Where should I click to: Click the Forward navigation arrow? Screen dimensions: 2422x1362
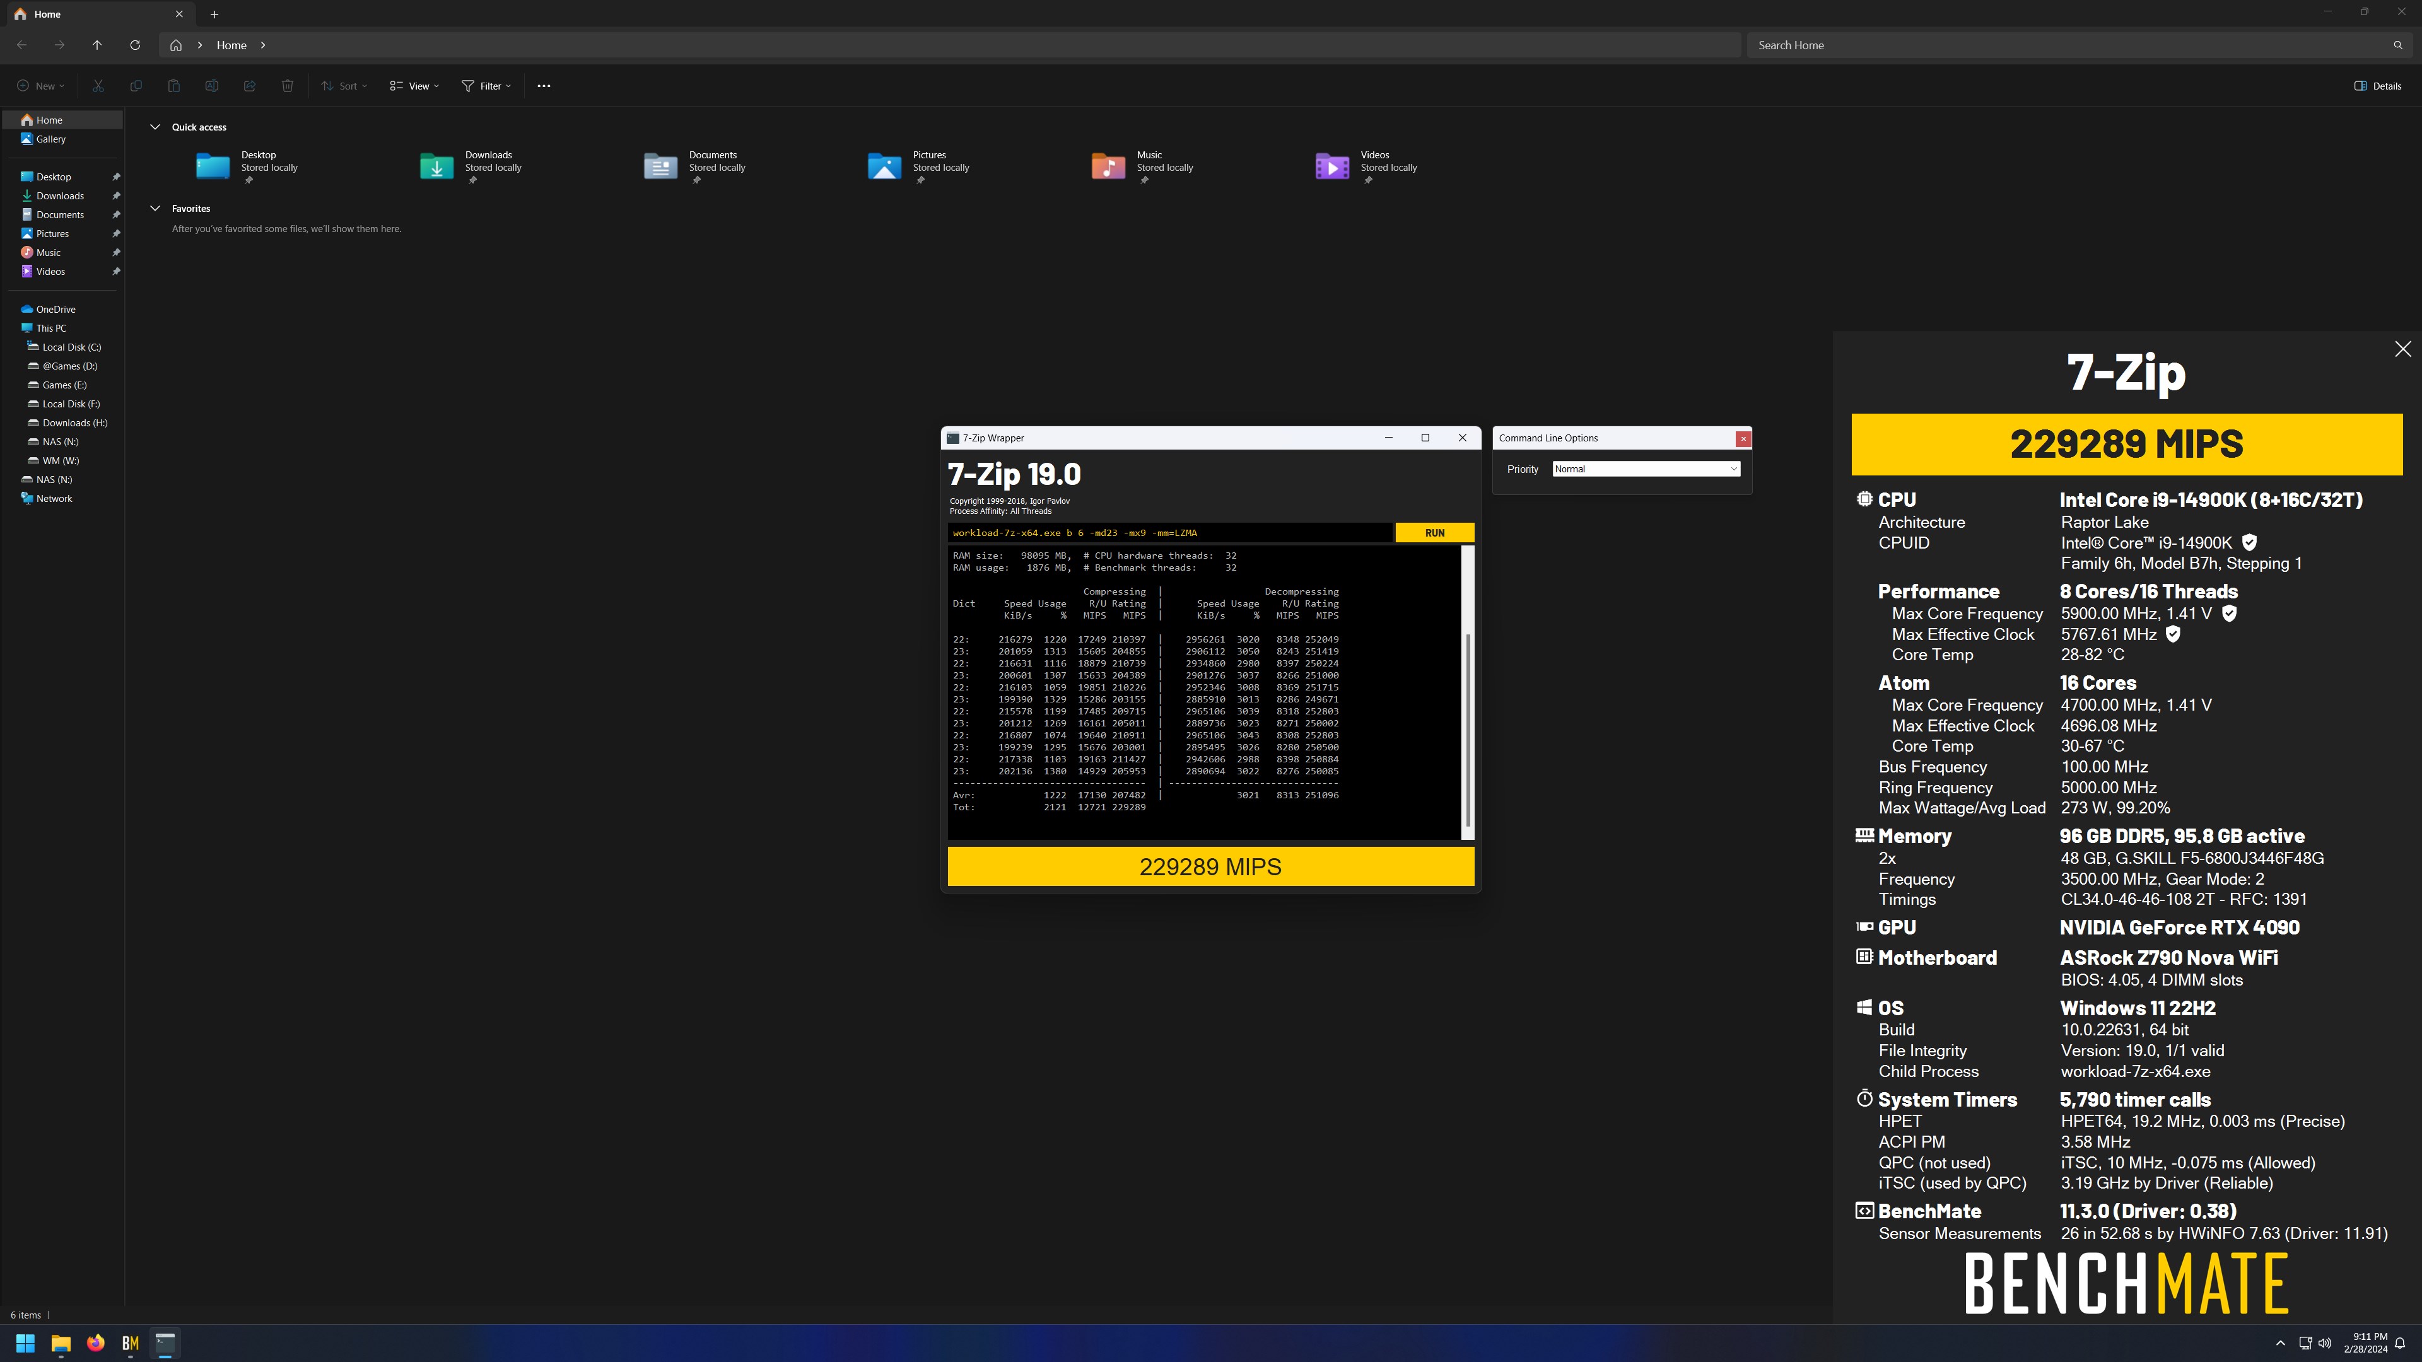coord(59,45)
